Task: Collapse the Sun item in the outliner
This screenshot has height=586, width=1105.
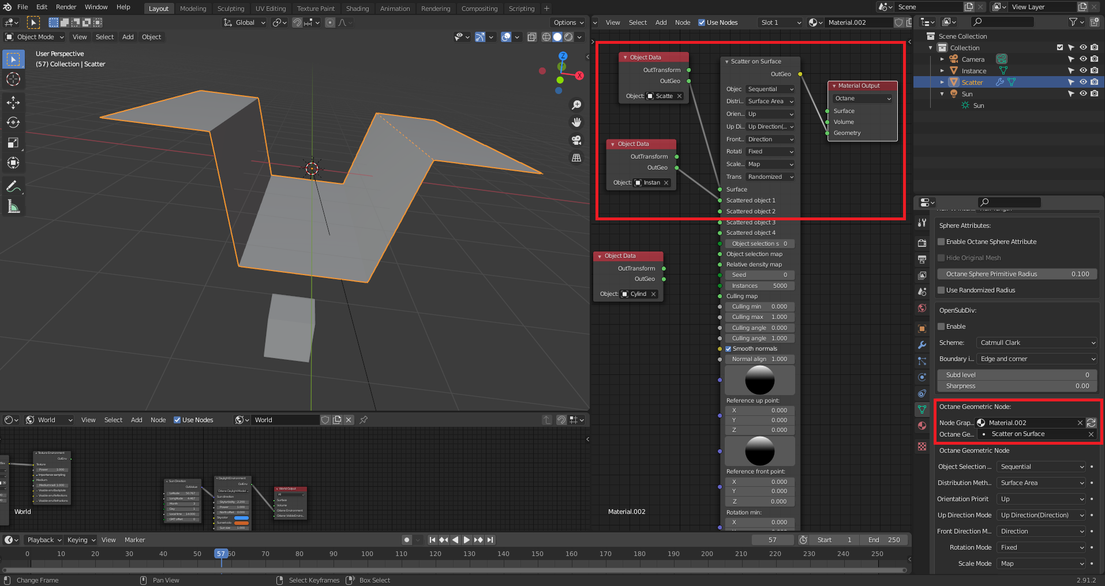Action: tap(942, 94)
